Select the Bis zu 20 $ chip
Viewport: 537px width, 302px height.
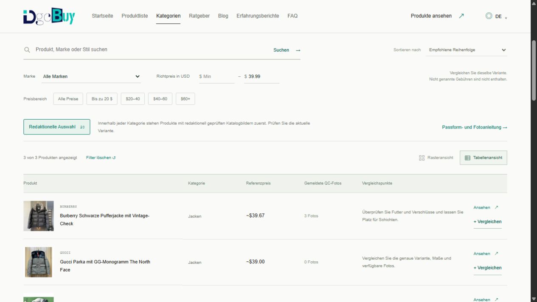coord(102,99)
